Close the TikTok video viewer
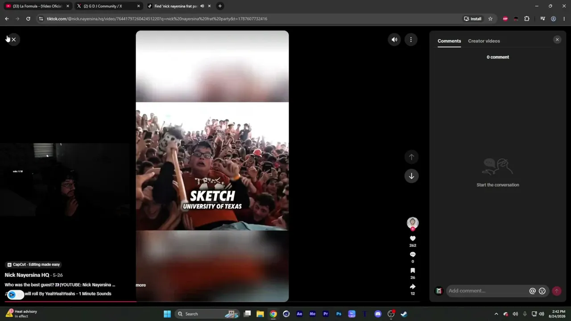Screen dimensions: 571x321 [x=13, y=40]
